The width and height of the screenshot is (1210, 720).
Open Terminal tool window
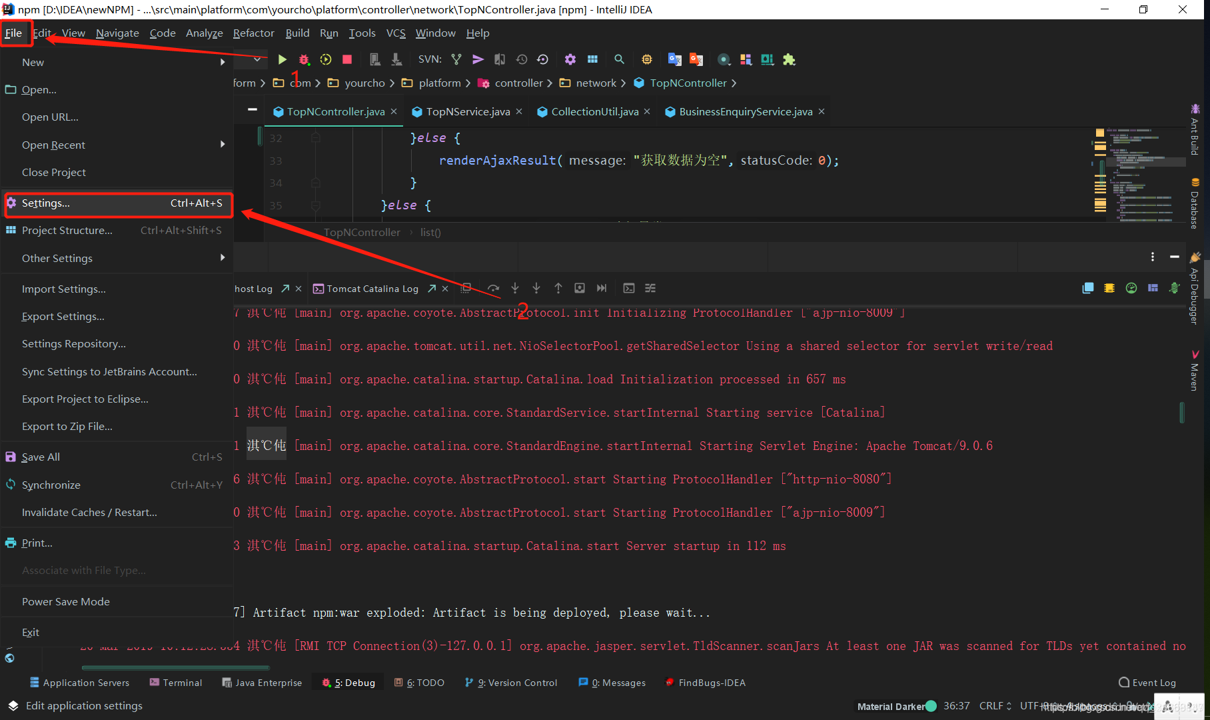pyautogui.click(x=176, y=683)
